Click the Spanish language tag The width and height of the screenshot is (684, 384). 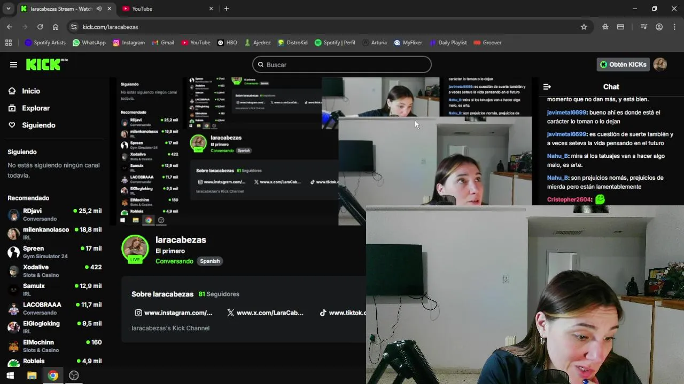click(209, 261)
